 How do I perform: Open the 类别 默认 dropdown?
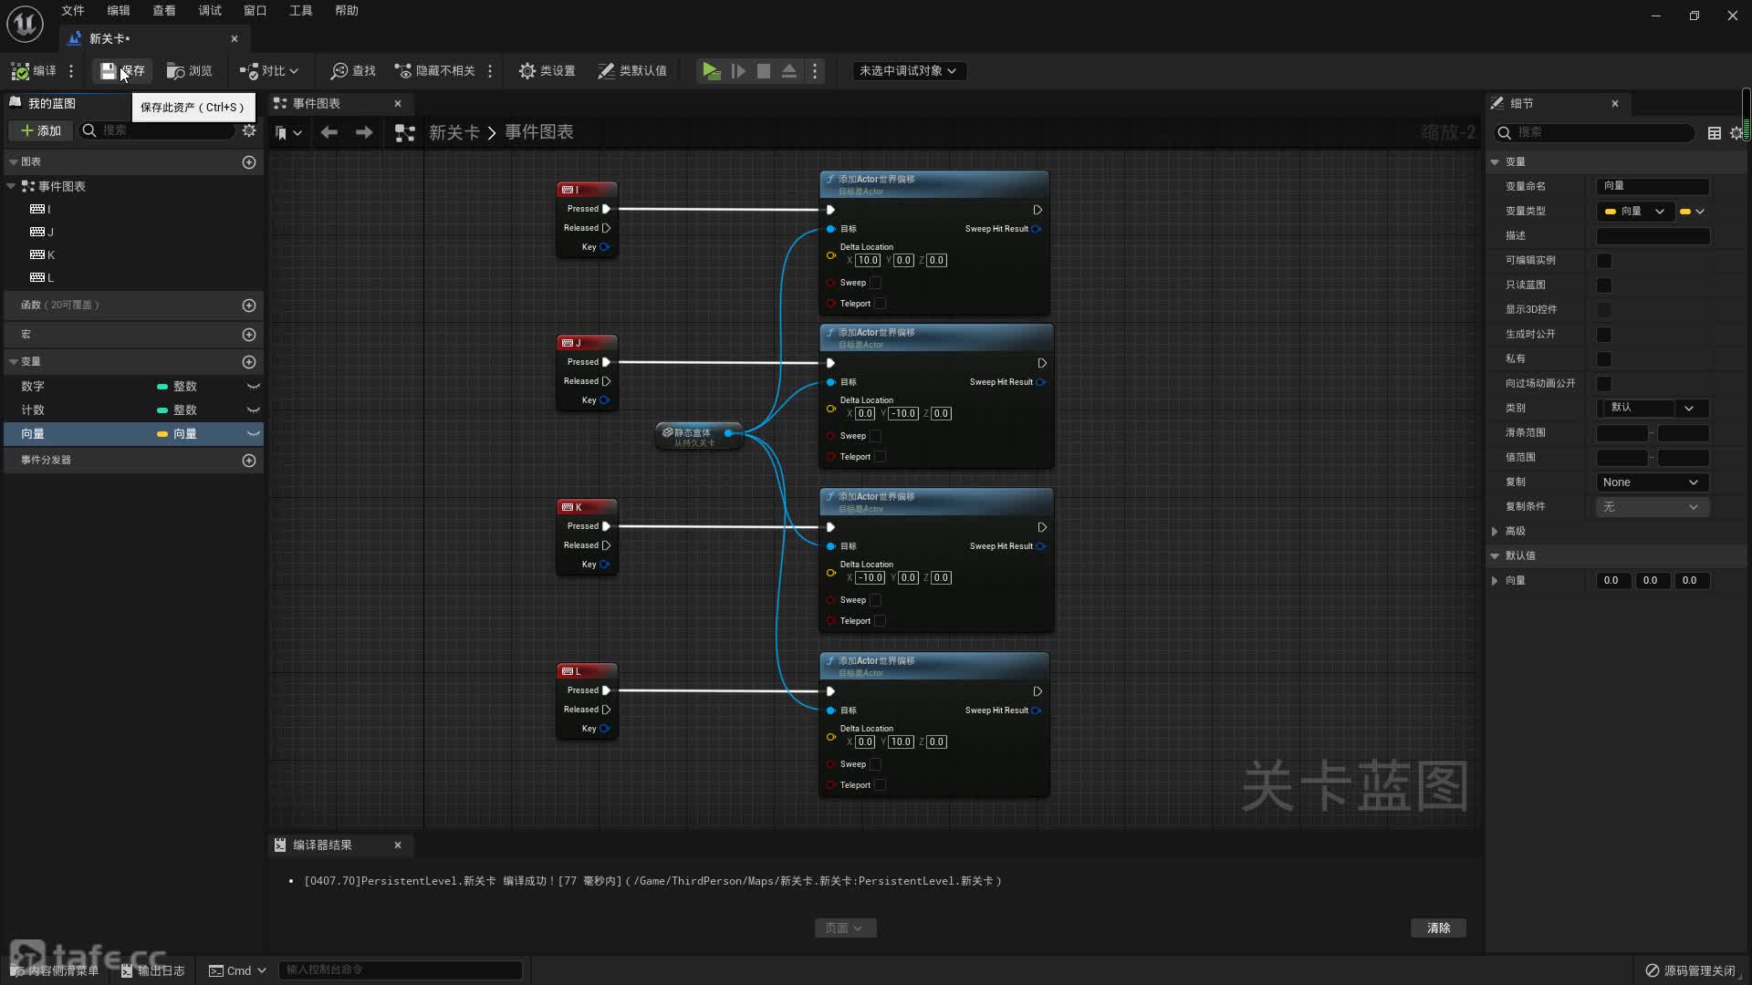point(1652,409)
